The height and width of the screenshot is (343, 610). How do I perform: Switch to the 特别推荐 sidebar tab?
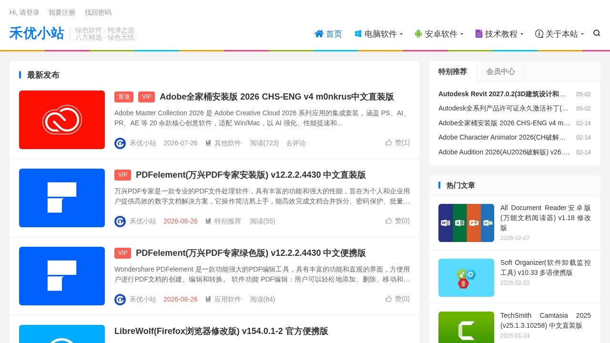[x=453, y=71]
